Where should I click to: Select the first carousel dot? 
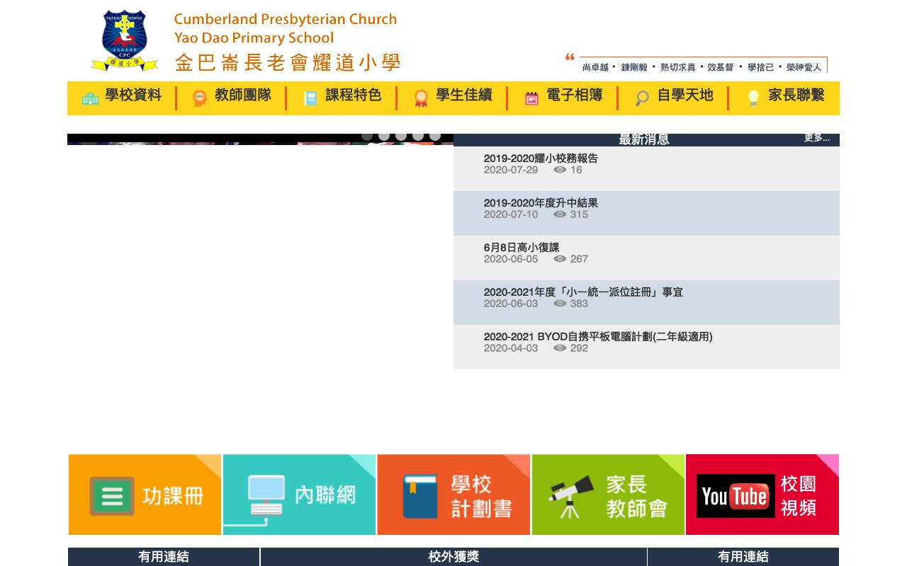coord(367,137)
